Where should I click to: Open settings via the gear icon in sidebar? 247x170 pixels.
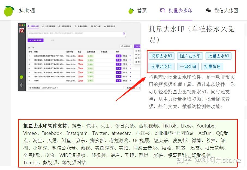pyautogui.click(x=22, y=85)
